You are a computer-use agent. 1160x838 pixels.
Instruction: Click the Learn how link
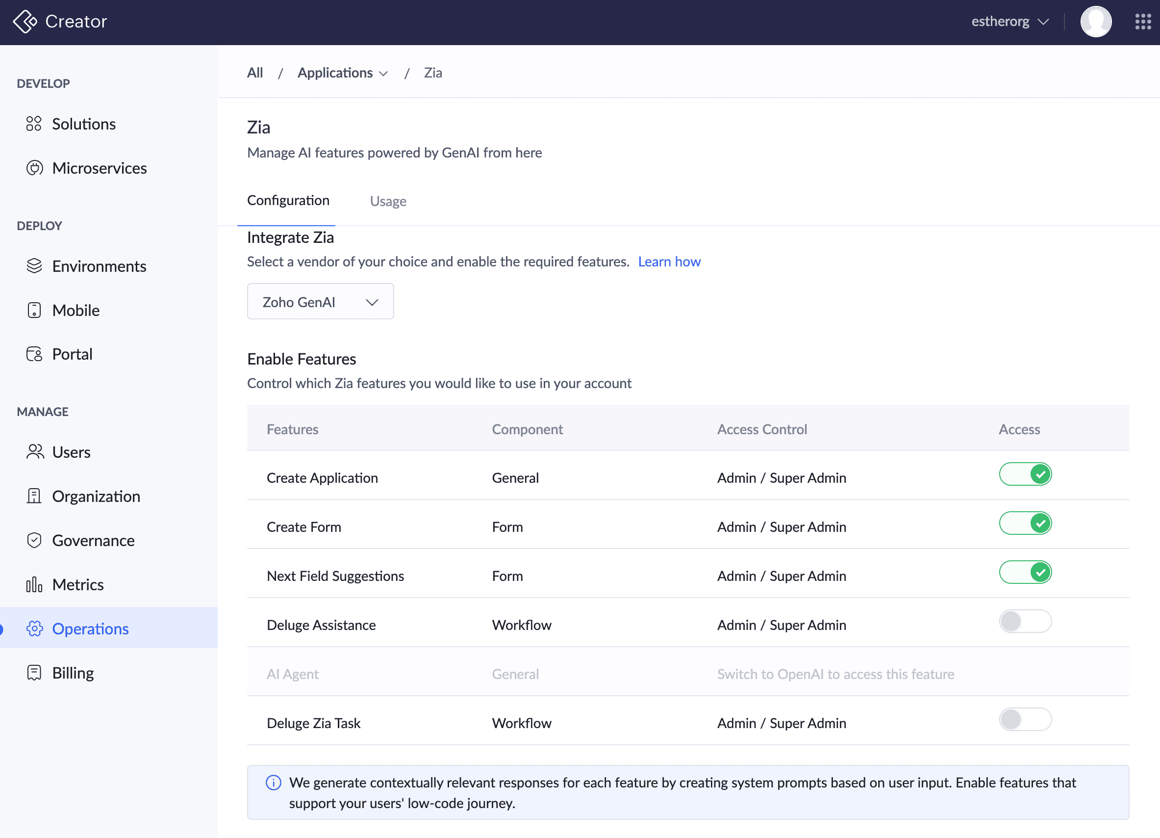point(669,262)
